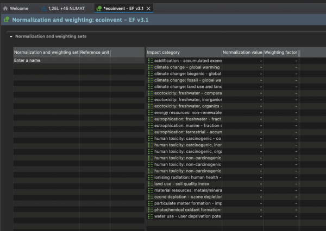Click icon beside human toxicity: carcinogenic - co
326x231 pixels.
pos(151,138)
